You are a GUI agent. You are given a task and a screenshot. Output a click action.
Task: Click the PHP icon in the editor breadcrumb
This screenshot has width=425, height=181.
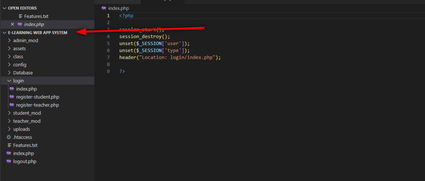(103, 8)
